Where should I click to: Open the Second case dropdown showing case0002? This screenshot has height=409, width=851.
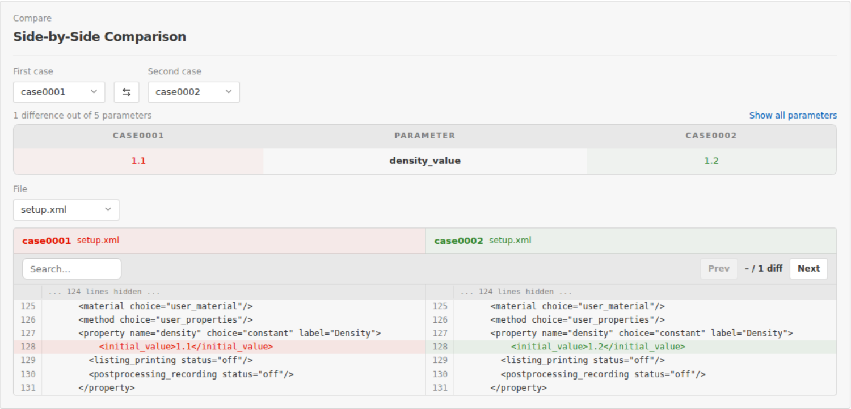click(194, 92)
